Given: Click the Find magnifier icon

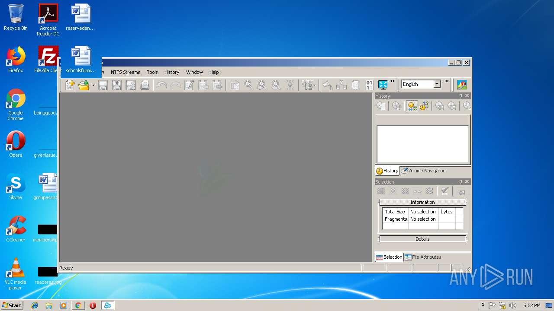Looking at the screenshot, I should (248, 85).
